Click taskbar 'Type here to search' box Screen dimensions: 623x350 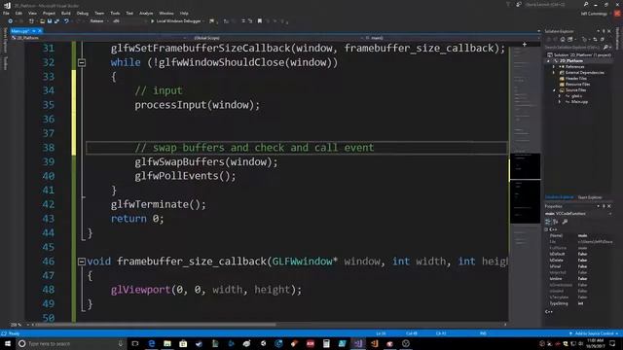point(71,343)
